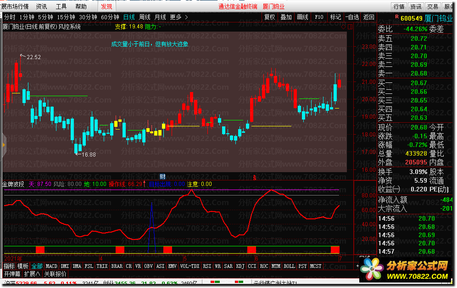The height and width of the screenshot is (288, 457).
Task: Click the 外盘 value 205095
Action: click(x=416, y=162)
